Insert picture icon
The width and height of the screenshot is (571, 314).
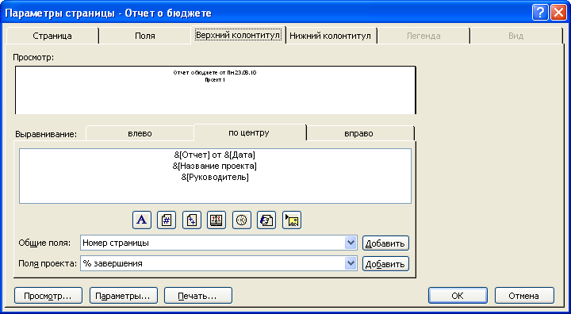click(x=292, y=220)
